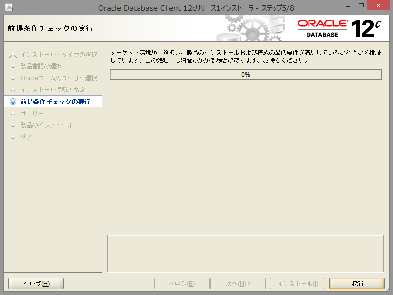Close the installer window
Viewport: 393px width, 295px height.
pos(378,5)
